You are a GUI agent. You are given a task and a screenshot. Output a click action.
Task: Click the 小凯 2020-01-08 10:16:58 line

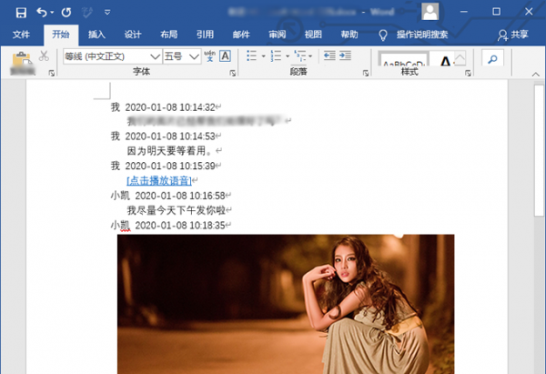click(x=167, y=196)
